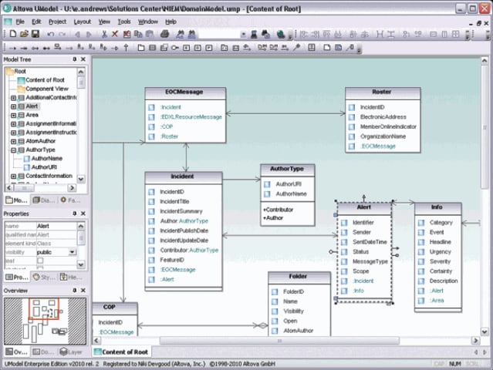Expand the ContactInformation tree node
The height and width of the screenshot is (370, 493).
pyautogui.click(x=14, y=177)
